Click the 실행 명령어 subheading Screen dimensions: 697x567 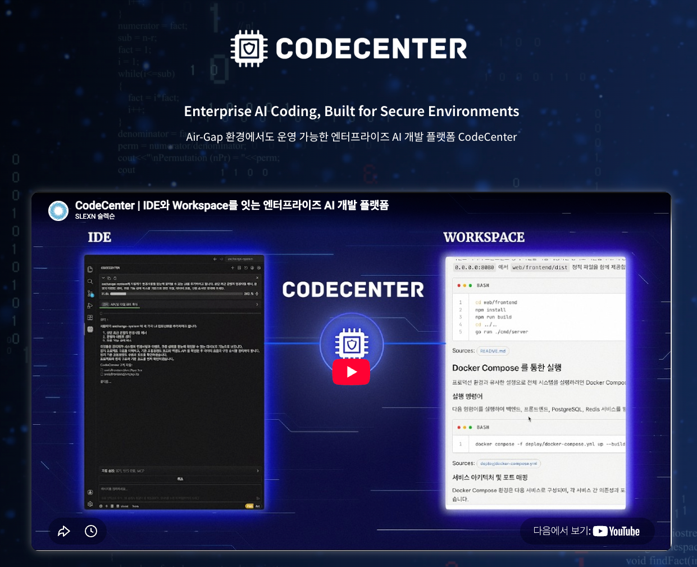point(467,396)
